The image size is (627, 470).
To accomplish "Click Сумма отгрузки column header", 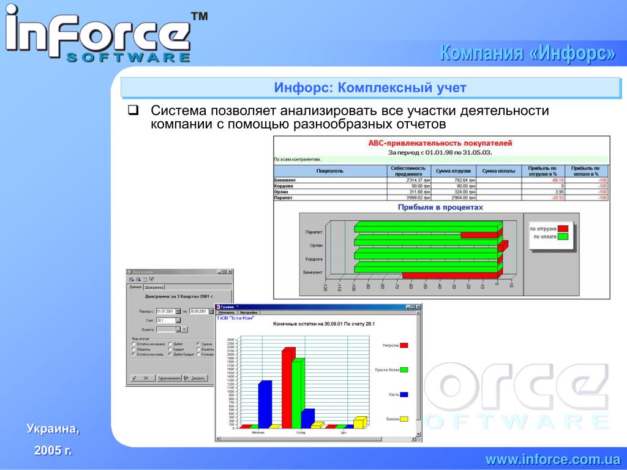I will tap(454, 171).
